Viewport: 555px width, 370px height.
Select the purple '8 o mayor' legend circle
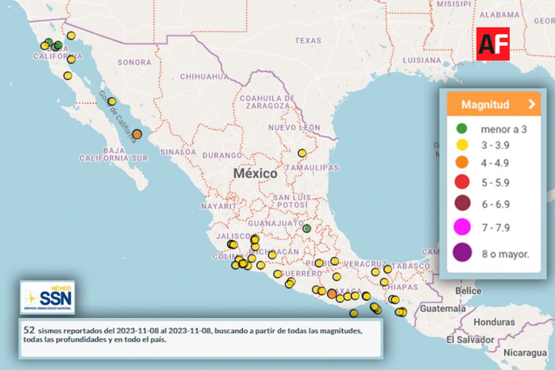pyautogui.click(x=461, y=253)
